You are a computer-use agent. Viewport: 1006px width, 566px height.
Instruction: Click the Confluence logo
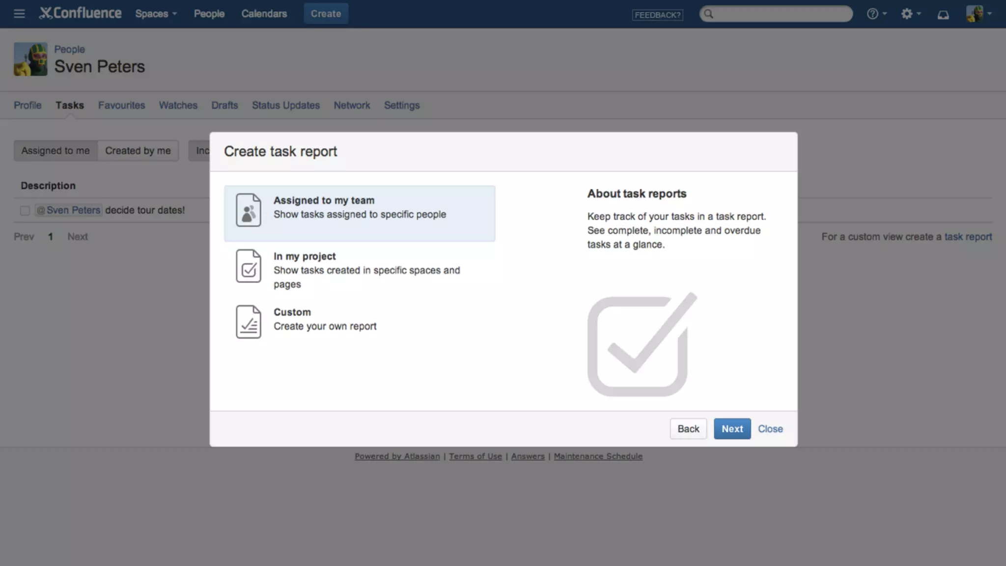[x=81, y=13]
